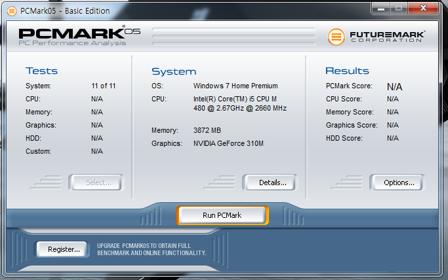Click the PCMark Score N/A value

click(395, 86)
